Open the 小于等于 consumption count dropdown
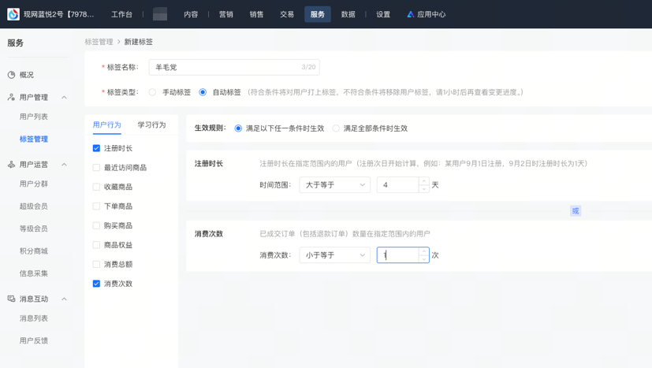The height and width of the screenshot is (368, 652). coord(335,255)
